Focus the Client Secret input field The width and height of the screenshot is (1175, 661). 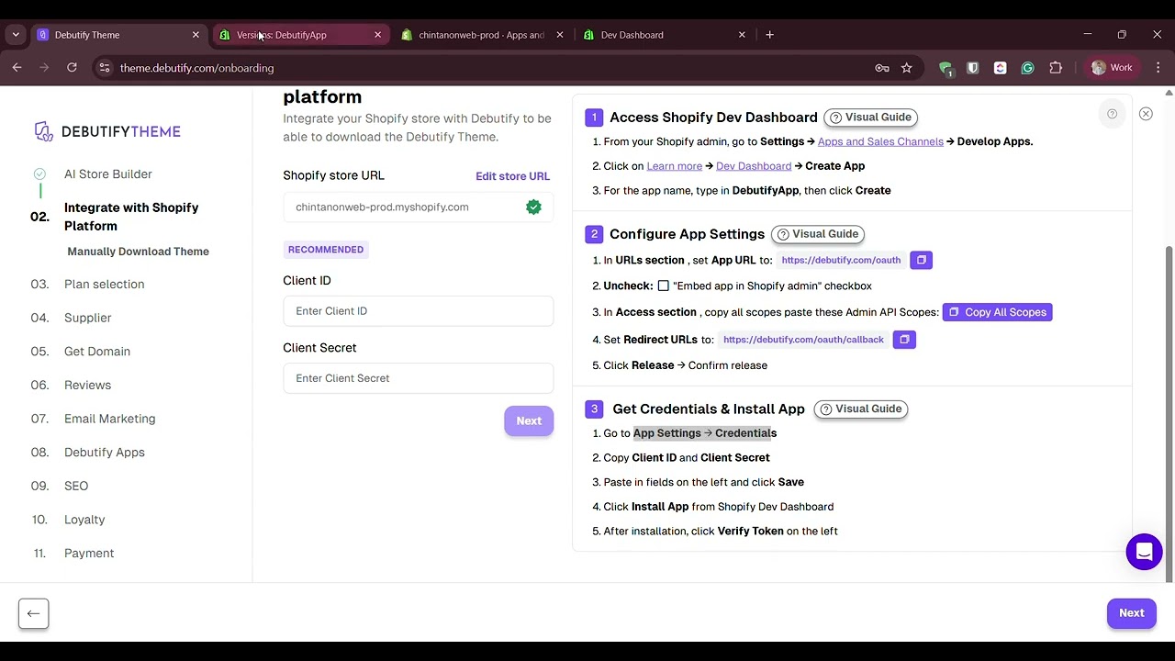418,378
